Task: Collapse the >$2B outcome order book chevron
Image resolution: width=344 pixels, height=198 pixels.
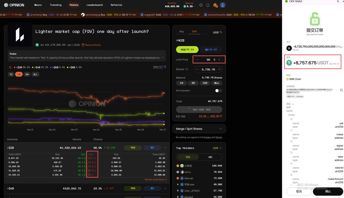Action: pyautogui.click(x=165, y=148)
